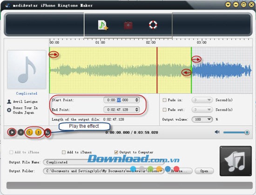Image resolution: width=256 pixels, height=195 pixels.
Task: Uncheck Output to Computer
Action: click(x=116, y=152)
